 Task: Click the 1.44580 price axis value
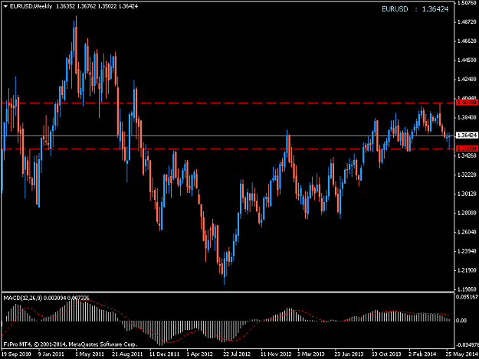click(467, 60)
